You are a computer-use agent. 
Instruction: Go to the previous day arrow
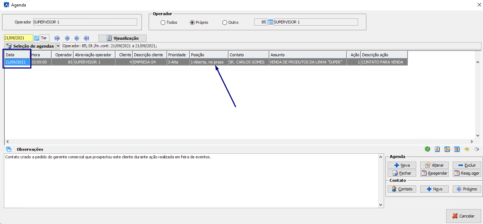(x=67, y=38)
